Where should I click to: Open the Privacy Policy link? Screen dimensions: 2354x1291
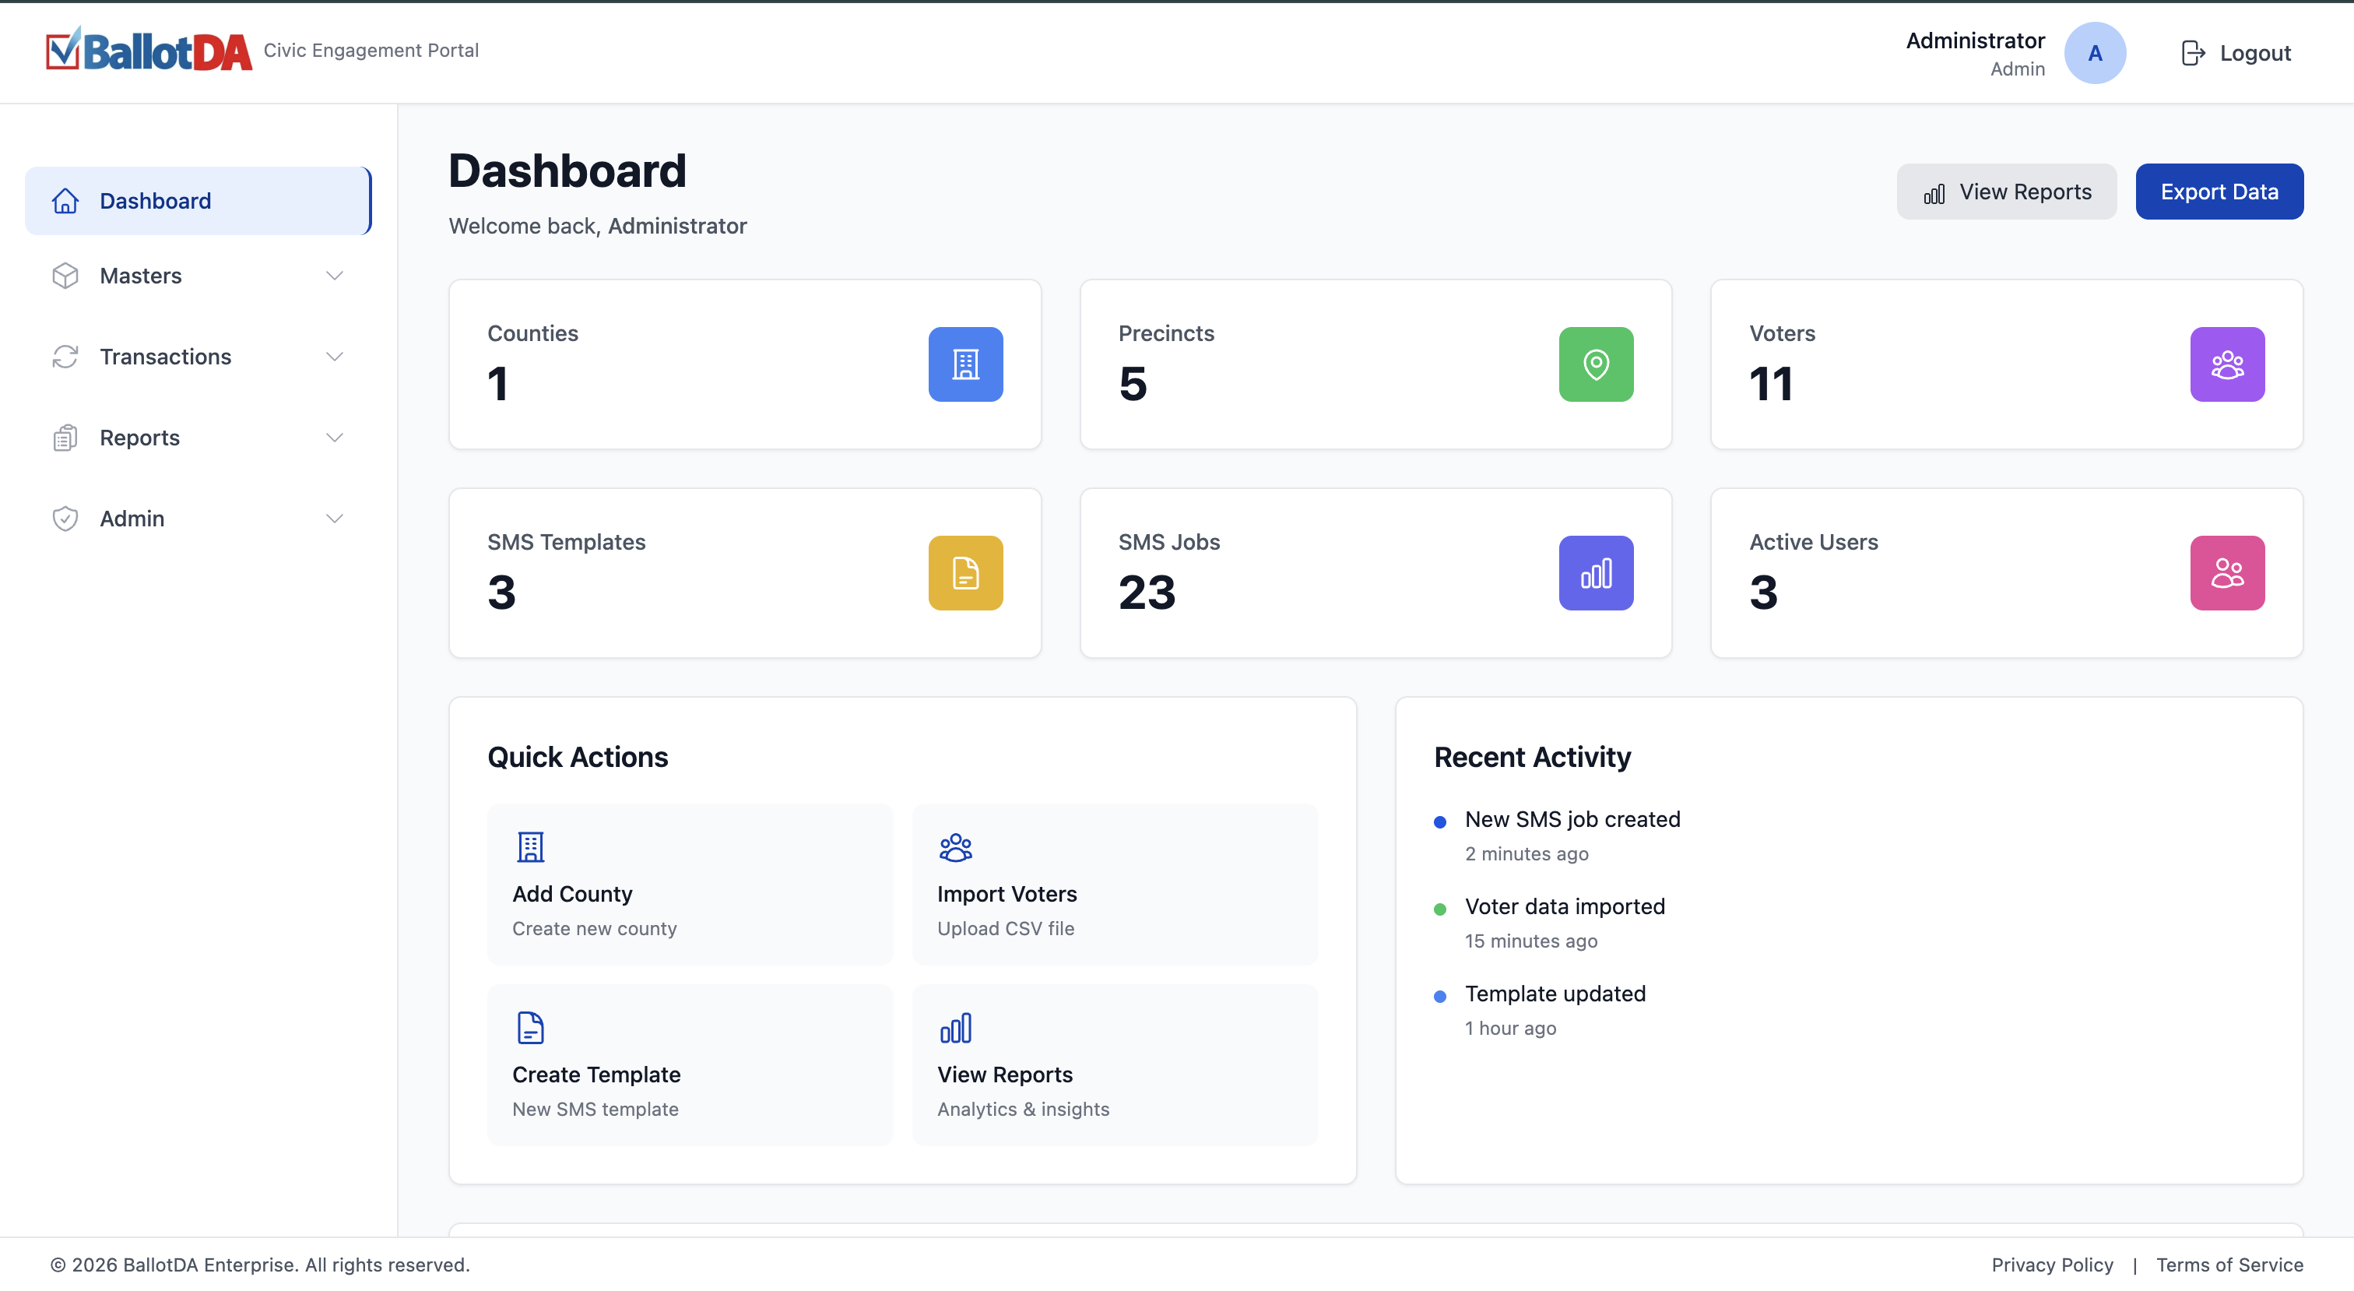tap(2051, 1265)
